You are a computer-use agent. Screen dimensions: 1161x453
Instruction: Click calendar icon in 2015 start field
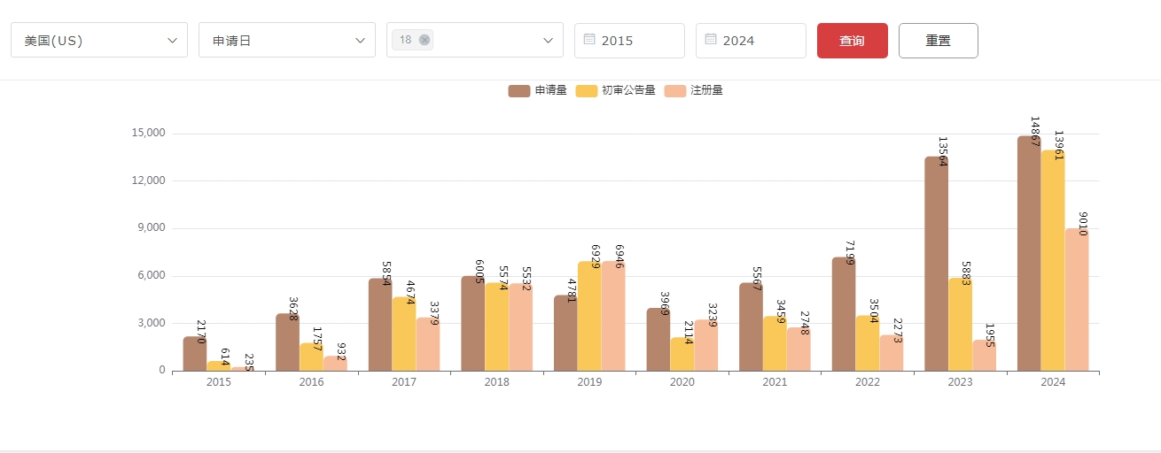pyautogui.click(x=589, y=40)
